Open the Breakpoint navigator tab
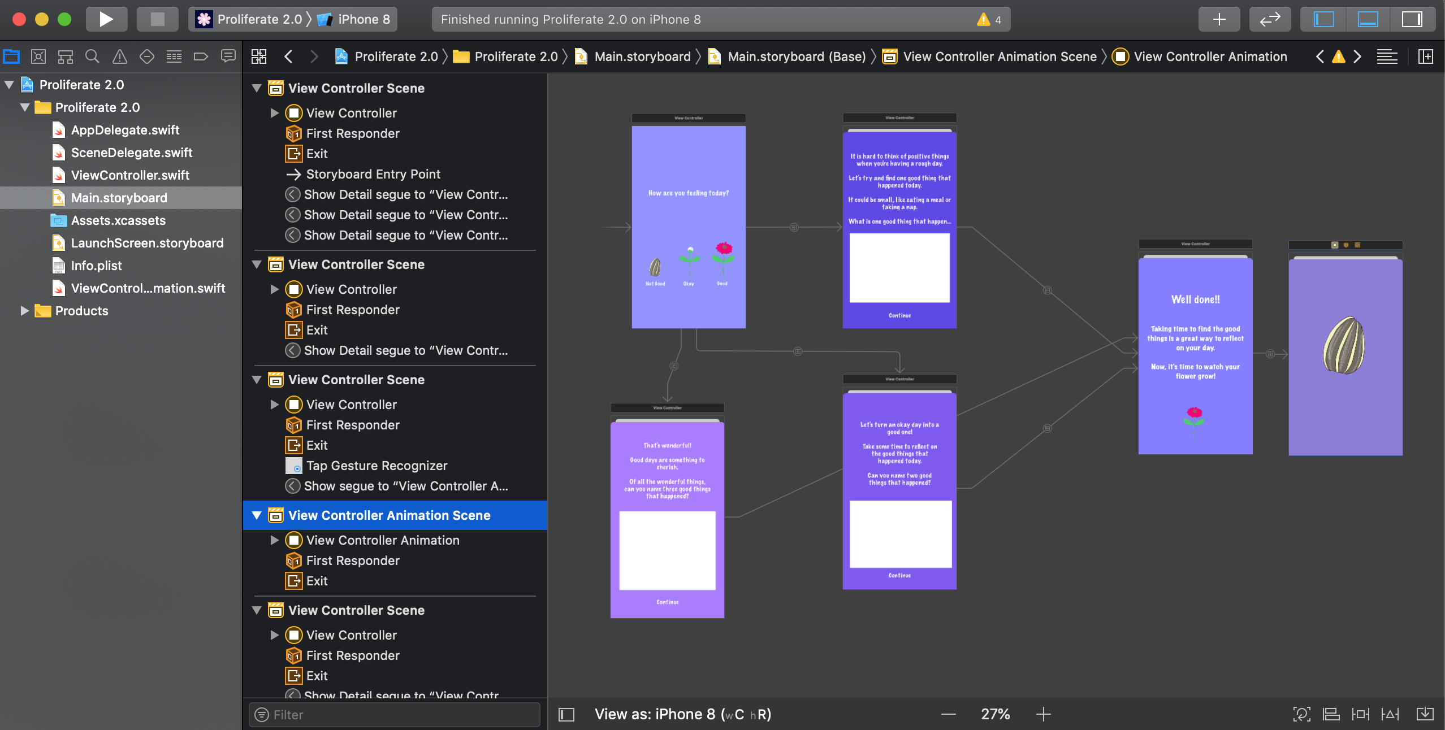Viewport: 1445px width, 730px height. click(201, 57)
